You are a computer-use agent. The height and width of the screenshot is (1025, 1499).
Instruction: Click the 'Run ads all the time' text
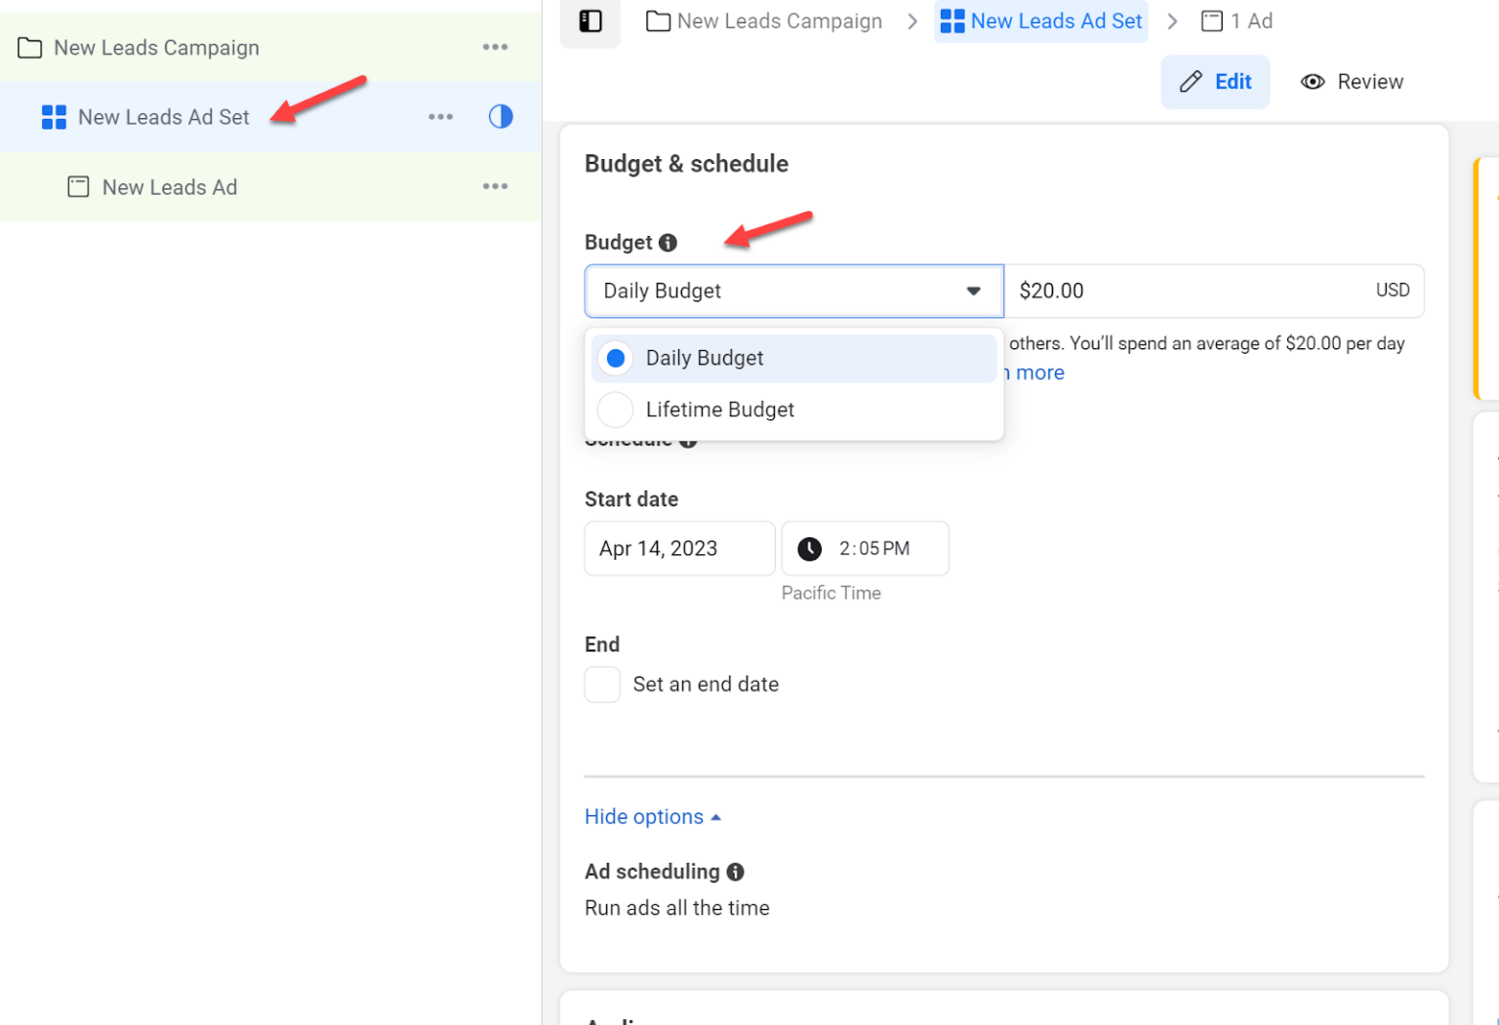point(677,908)
